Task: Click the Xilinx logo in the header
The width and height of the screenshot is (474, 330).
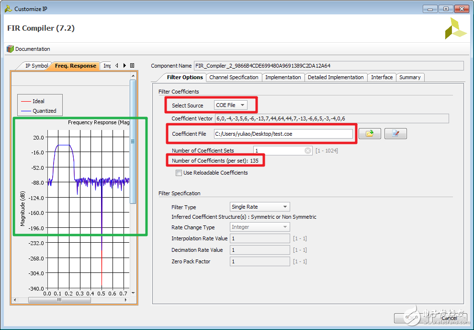Action: tap(455, 28)
